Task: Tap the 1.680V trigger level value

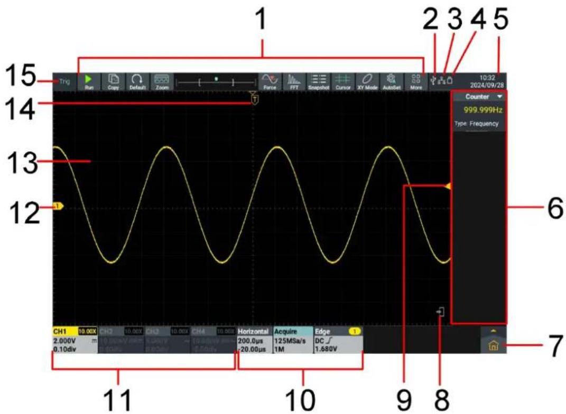Action: (x=326, y=349)
